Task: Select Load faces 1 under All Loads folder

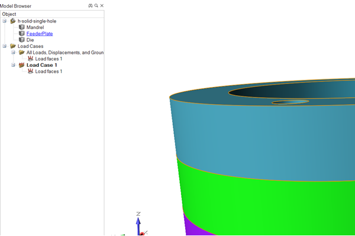Action: coord(49,59)
